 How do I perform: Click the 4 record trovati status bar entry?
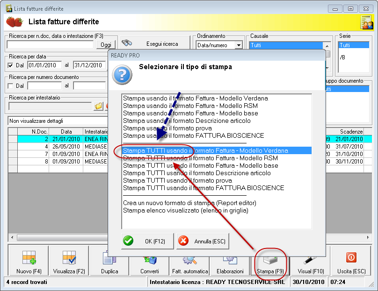(x=27, y=282)
